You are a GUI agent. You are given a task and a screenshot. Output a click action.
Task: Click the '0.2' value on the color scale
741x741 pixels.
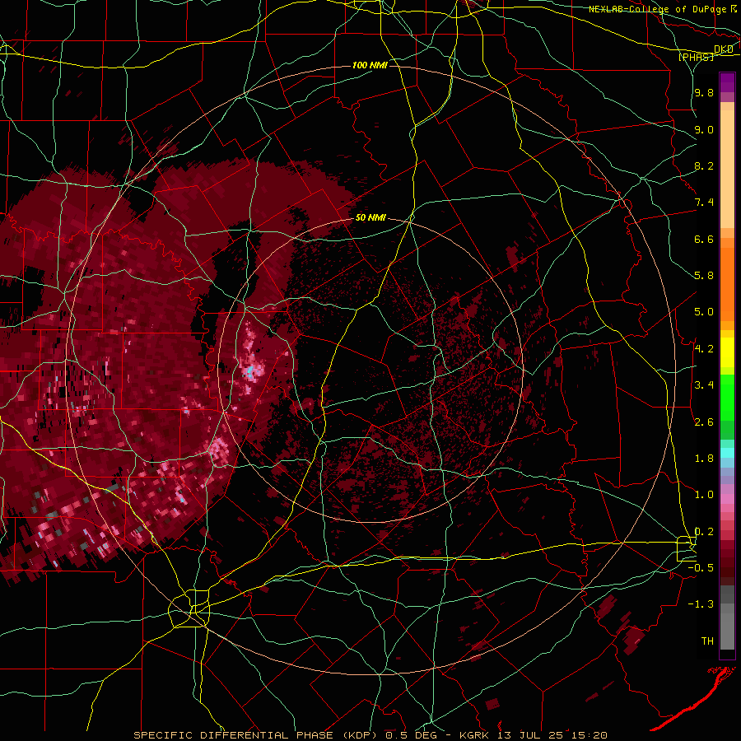704,532
